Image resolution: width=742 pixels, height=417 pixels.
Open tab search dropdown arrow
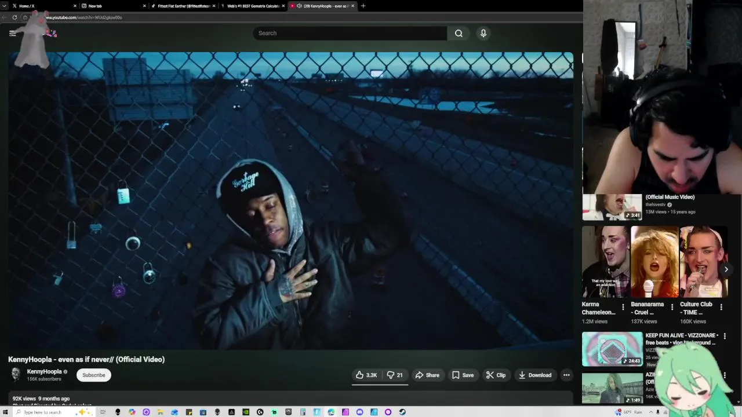tap(3, 6)
